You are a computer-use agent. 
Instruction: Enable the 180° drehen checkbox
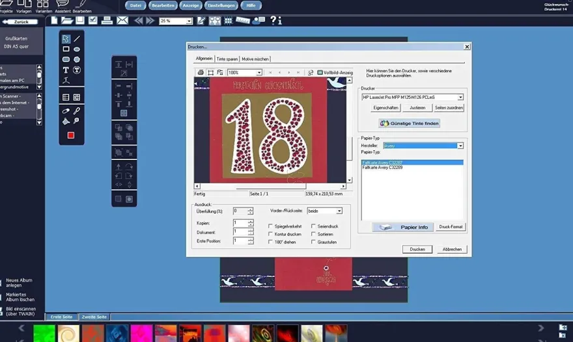[x=270, y=242]
